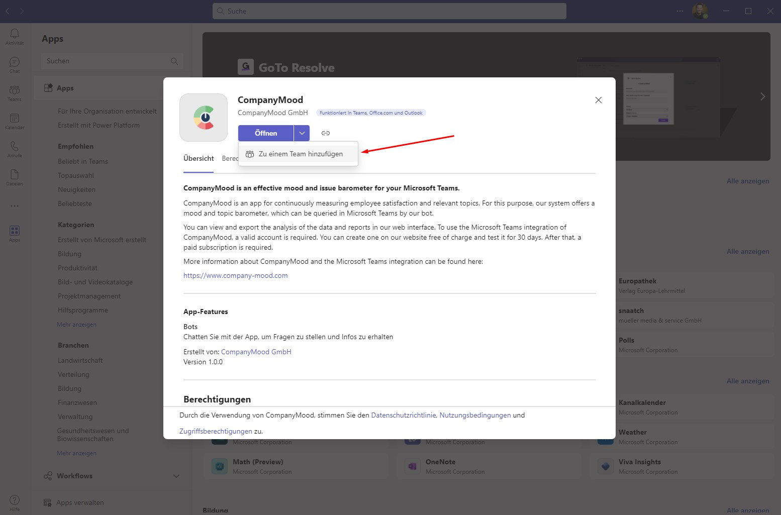Click the Math (Preview) app icon
Screen dimensions: 781x515
(220, 466)
